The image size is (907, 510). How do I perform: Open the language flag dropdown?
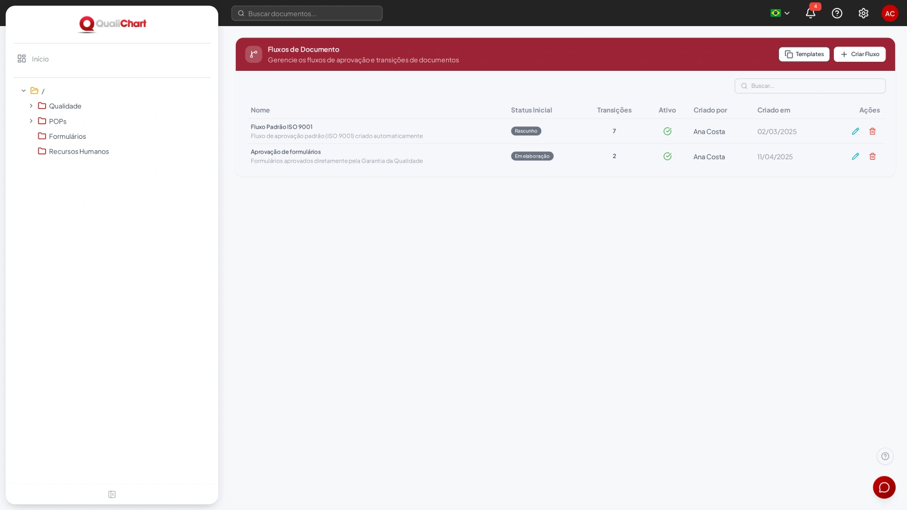pyautogui.click(x=780, y=13)
